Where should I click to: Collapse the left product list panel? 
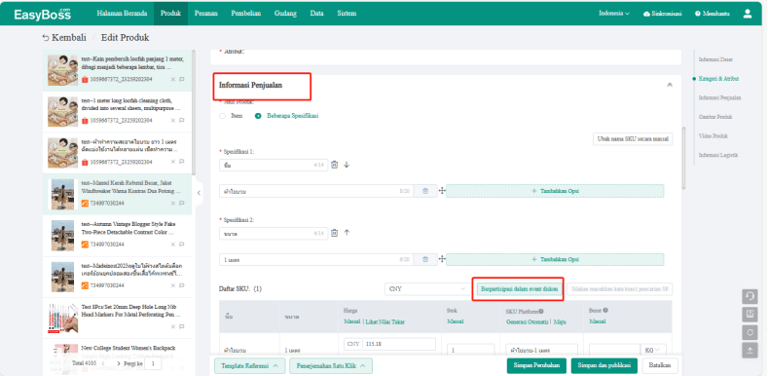[199, 193]
